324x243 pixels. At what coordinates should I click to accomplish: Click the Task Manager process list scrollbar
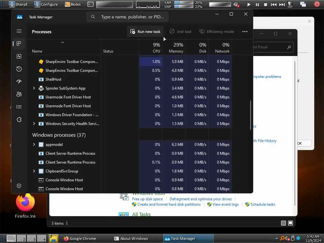coord(251,115)
